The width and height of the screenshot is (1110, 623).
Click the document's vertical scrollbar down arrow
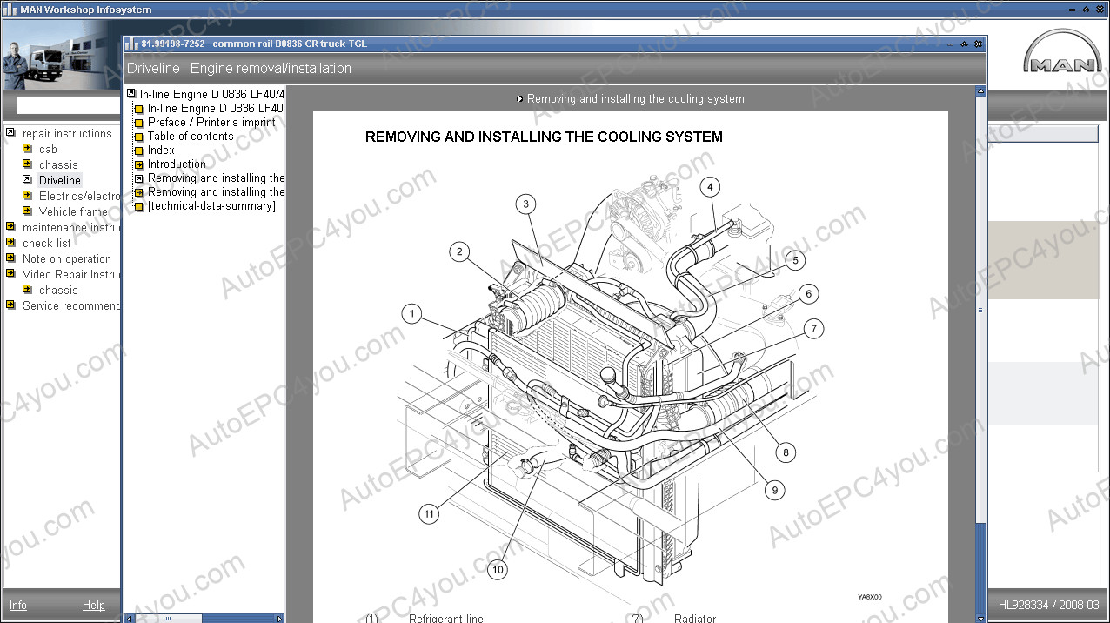pyautogui.click(x=980, y=618)
